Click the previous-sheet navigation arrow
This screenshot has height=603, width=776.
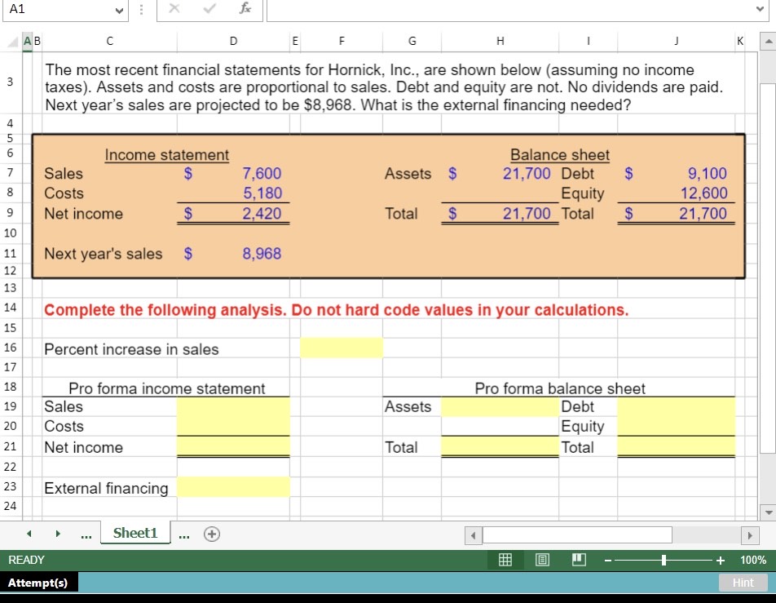tap(29, 533)
